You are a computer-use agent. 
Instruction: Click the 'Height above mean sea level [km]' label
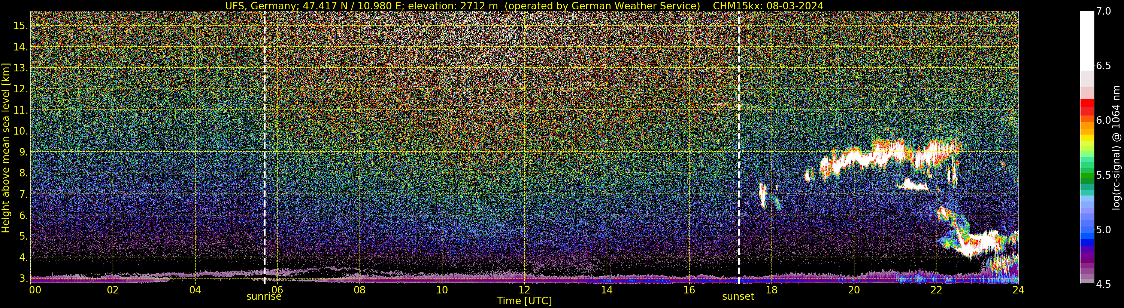coord(6,148)
